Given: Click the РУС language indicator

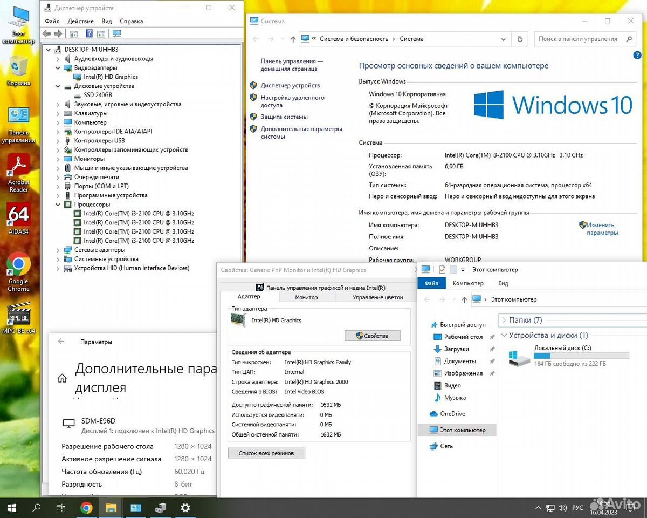Looking at the screenshot, I should [x=577, y=508].
